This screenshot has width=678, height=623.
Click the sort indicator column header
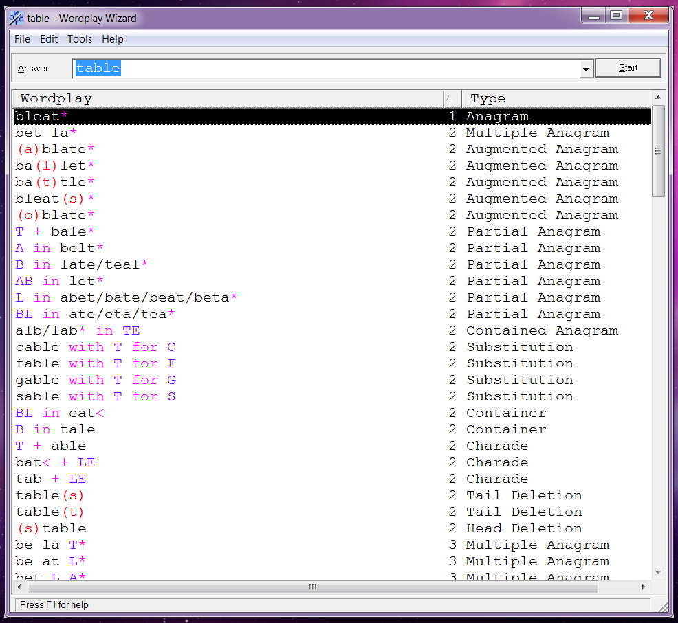click(452, 99)
